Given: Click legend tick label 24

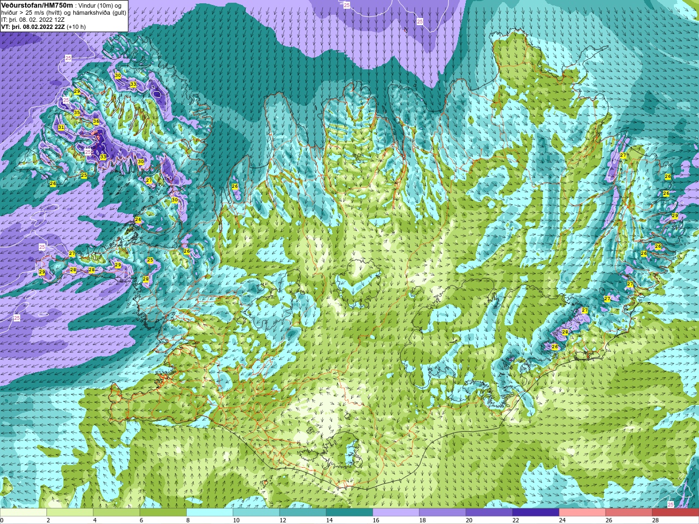Looking at the screenshot, I should pos(562,520).
